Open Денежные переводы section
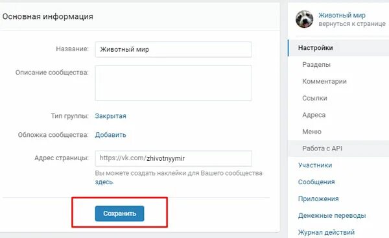 (x=332, y=215)
